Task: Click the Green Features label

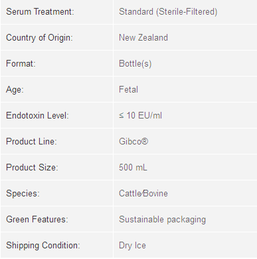Action: tap(37, 219)
